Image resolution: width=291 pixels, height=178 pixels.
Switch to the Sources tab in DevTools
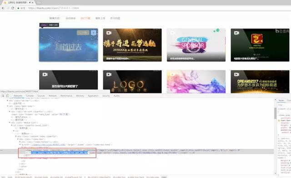[x=41, y=96]
